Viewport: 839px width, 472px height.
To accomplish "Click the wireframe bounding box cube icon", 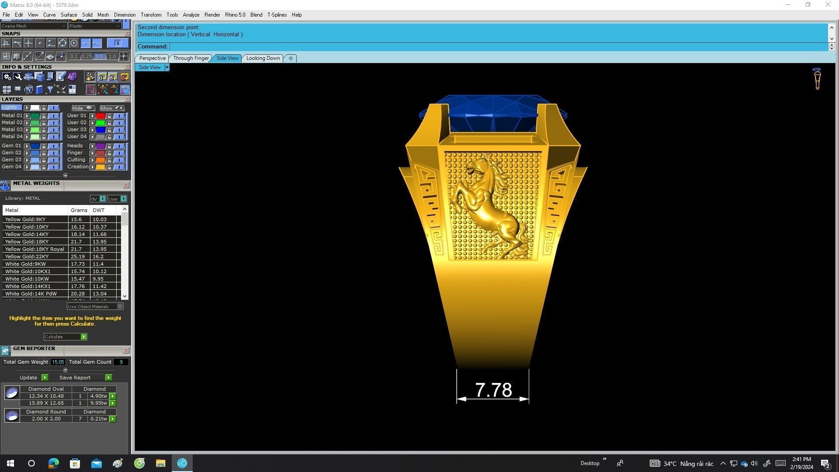I will 29,89.
